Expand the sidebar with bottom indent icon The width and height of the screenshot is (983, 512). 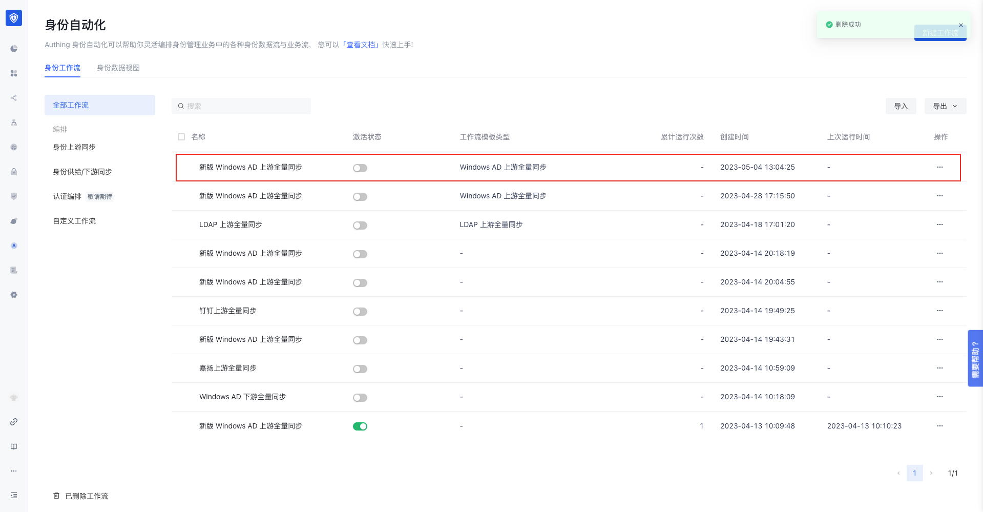click(x=14, y=495)
